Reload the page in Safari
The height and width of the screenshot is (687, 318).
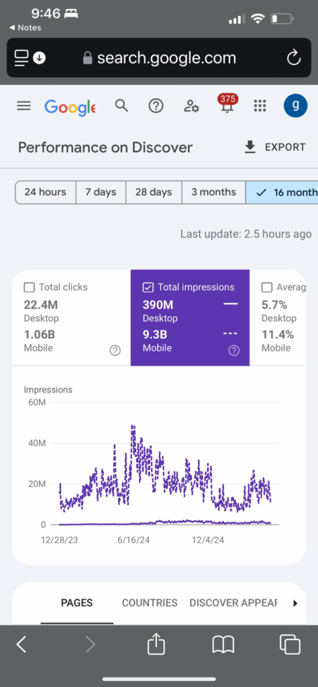(293, 58)
